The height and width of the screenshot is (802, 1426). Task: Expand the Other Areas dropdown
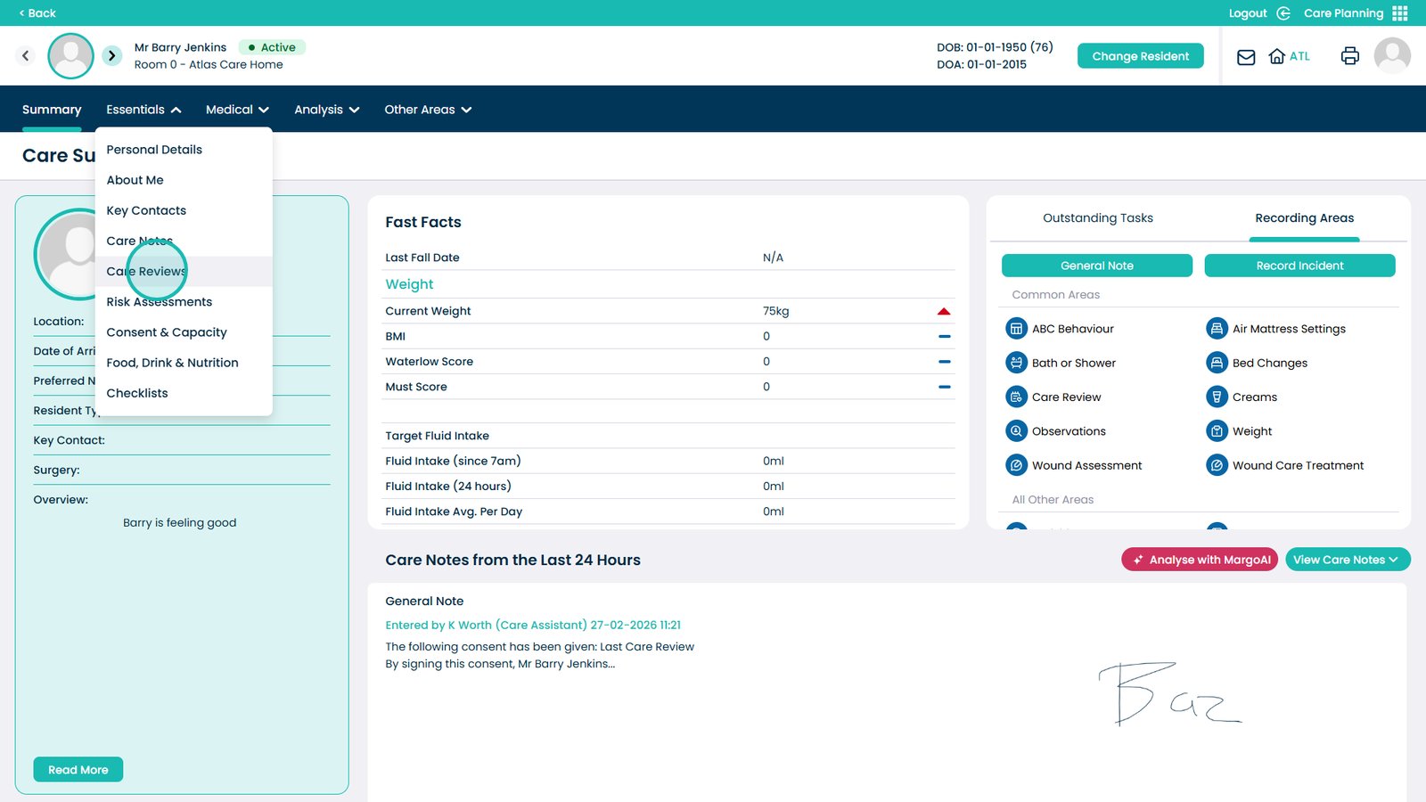[x=428, y=110]
